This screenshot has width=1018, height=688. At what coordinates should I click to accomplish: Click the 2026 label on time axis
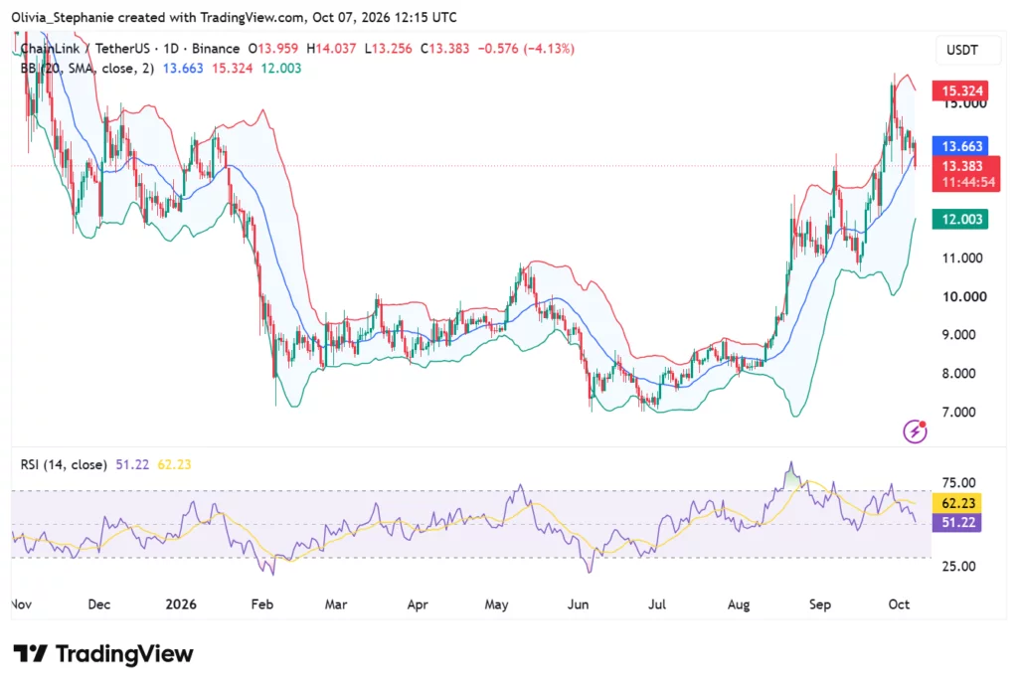(x=181, y=604)
